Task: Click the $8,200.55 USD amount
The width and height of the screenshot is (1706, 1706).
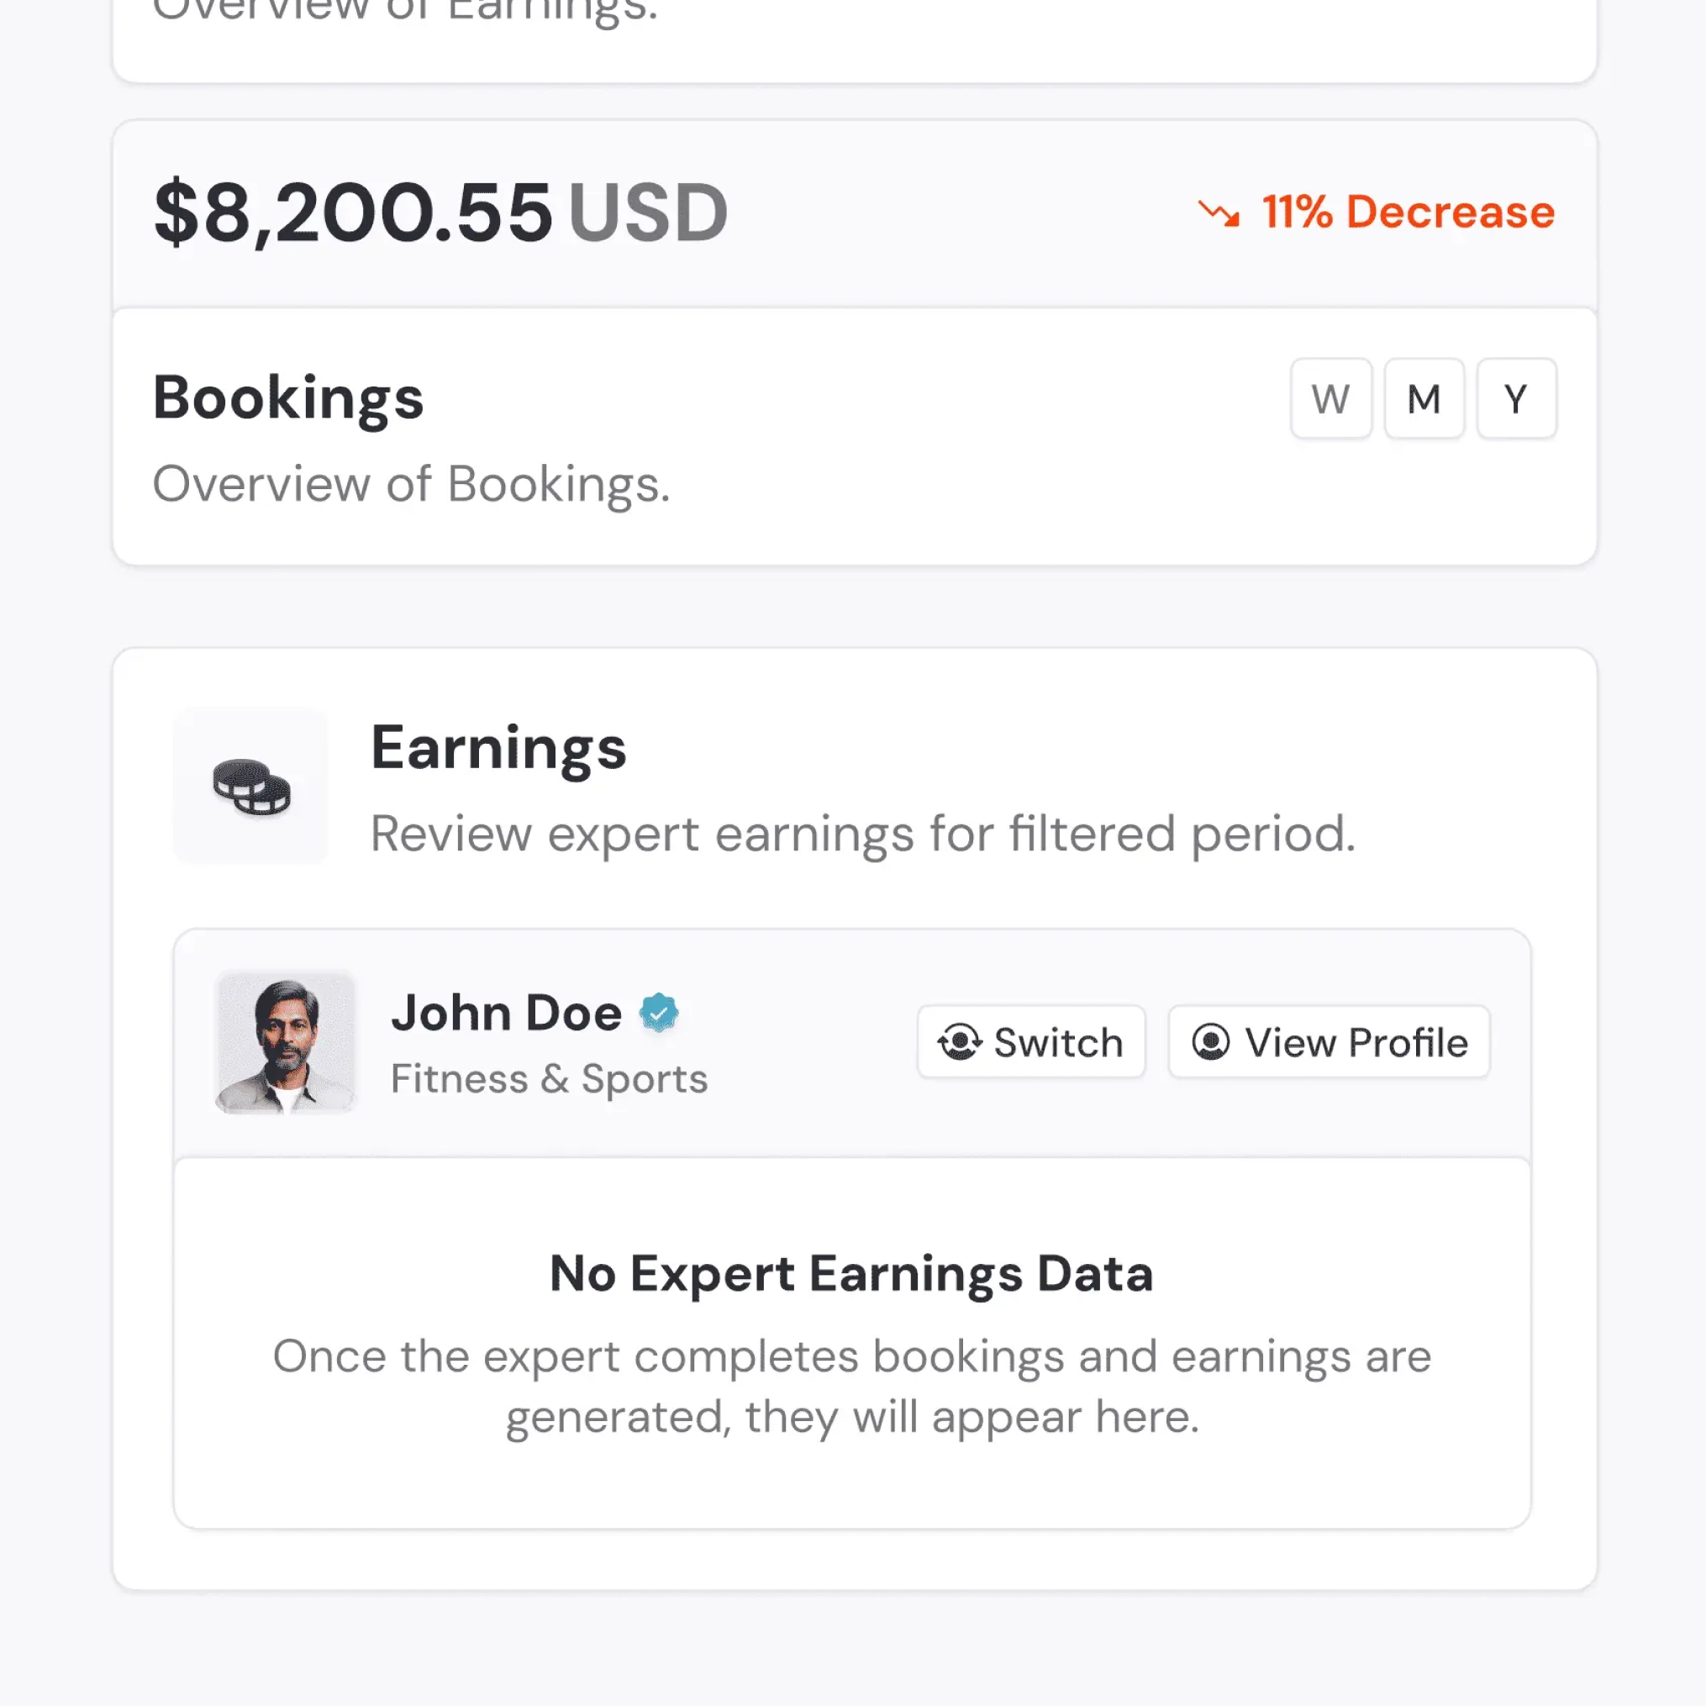Action: click(x=440, y=212)
